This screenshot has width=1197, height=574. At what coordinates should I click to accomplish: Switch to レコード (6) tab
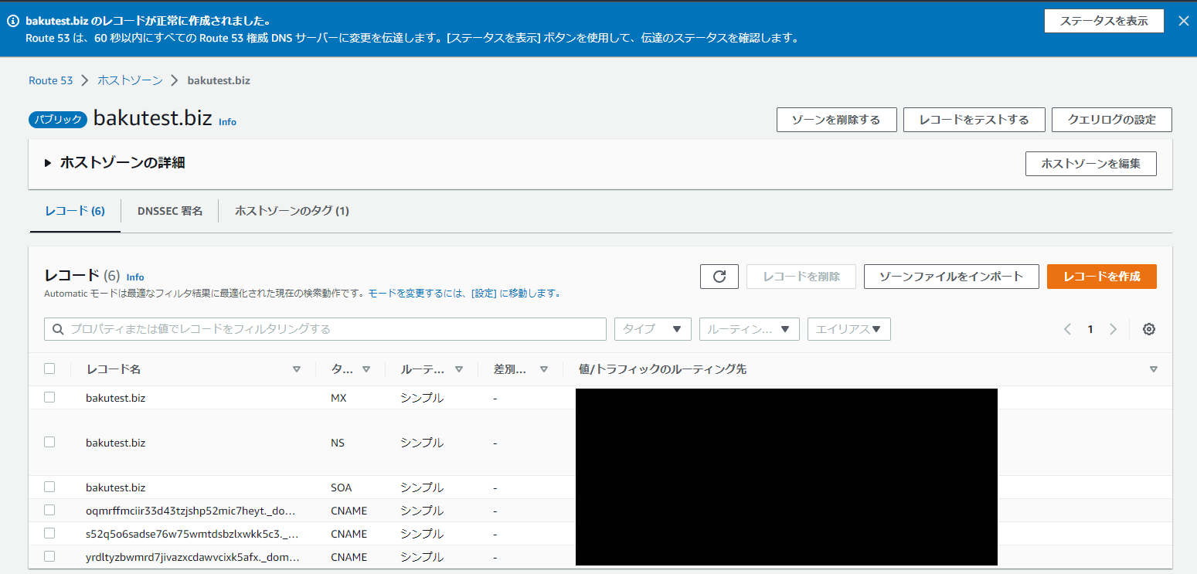coord(75,211)
